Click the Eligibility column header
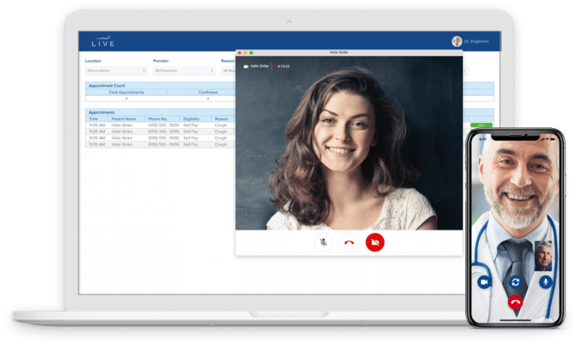 191,119
